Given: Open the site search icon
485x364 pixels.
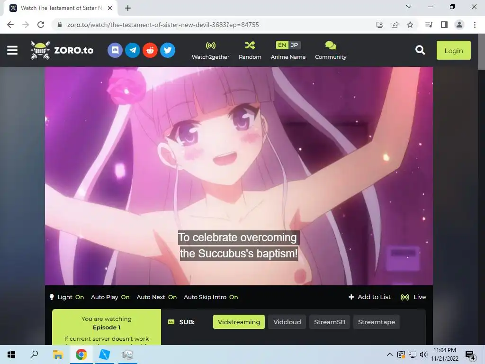Looking at the screenshot, I should click(420, 50).
